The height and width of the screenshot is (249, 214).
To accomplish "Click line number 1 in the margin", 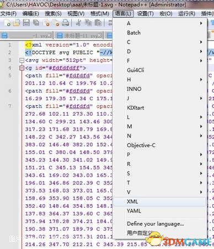I will pyautogui.click(x=9, y=45).
